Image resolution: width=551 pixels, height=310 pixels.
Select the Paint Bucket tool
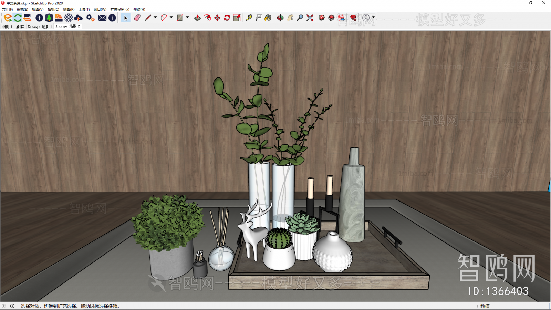tap(268, 18)
